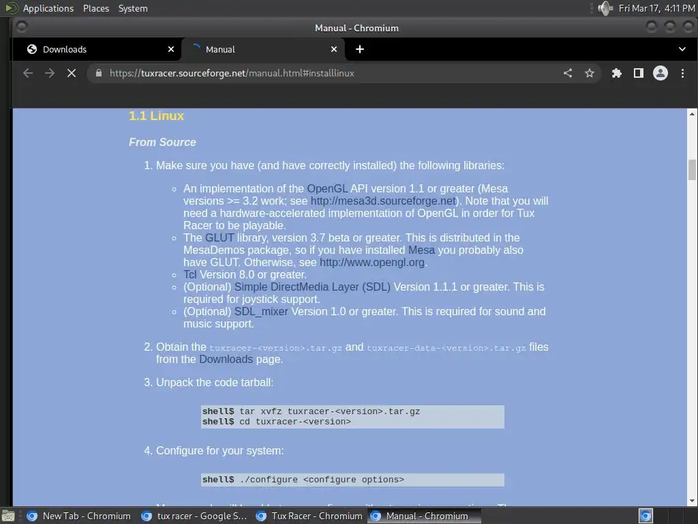Click the clock showing Fri Mar 17

click(x=656, y=8)
